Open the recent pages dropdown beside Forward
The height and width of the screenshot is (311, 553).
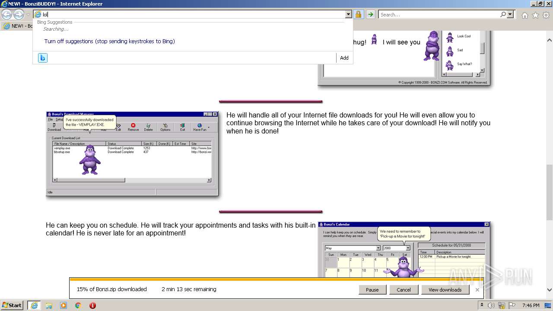point(28,15)
